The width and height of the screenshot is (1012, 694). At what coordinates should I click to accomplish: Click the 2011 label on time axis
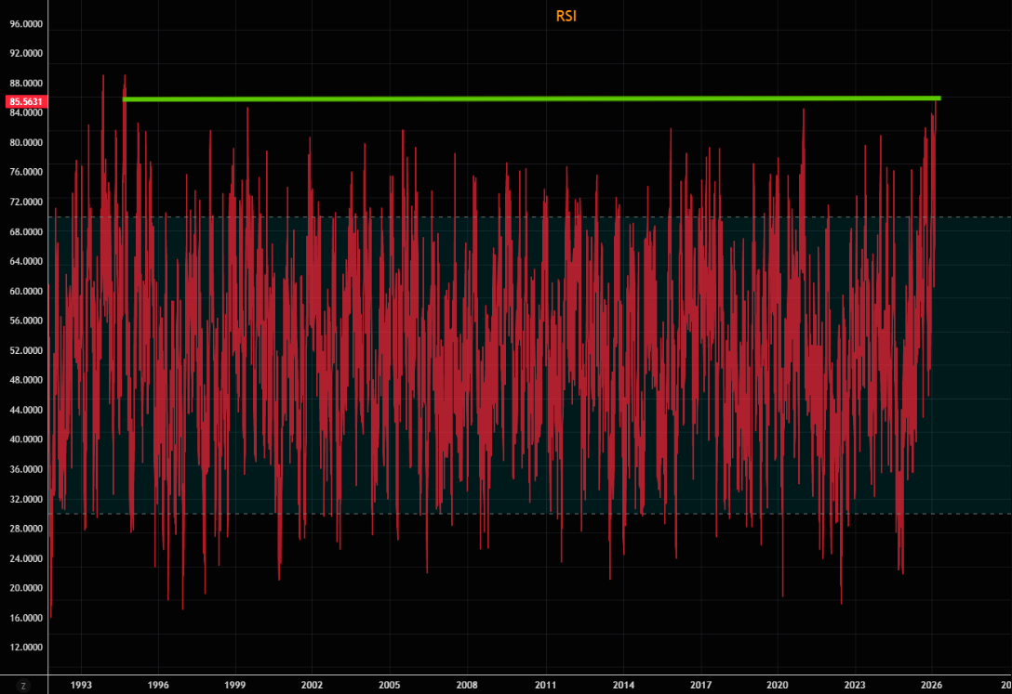(x=545, y=686)
